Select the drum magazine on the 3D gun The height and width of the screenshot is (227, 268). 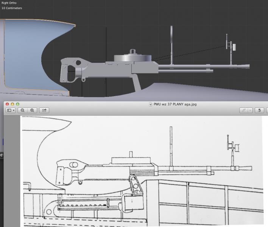click(133, 58)
